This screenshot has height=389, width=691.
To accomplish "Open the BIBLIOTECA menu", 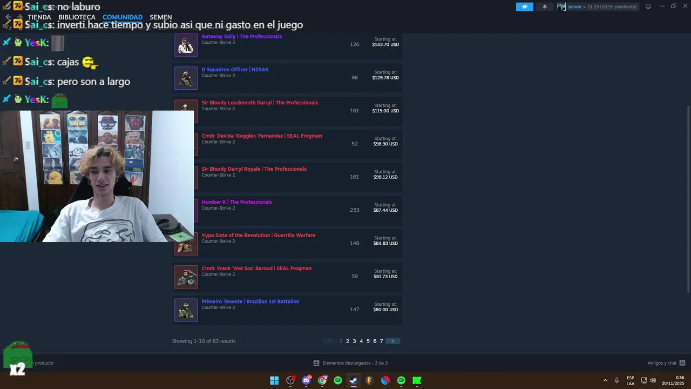I will [77, 17].
